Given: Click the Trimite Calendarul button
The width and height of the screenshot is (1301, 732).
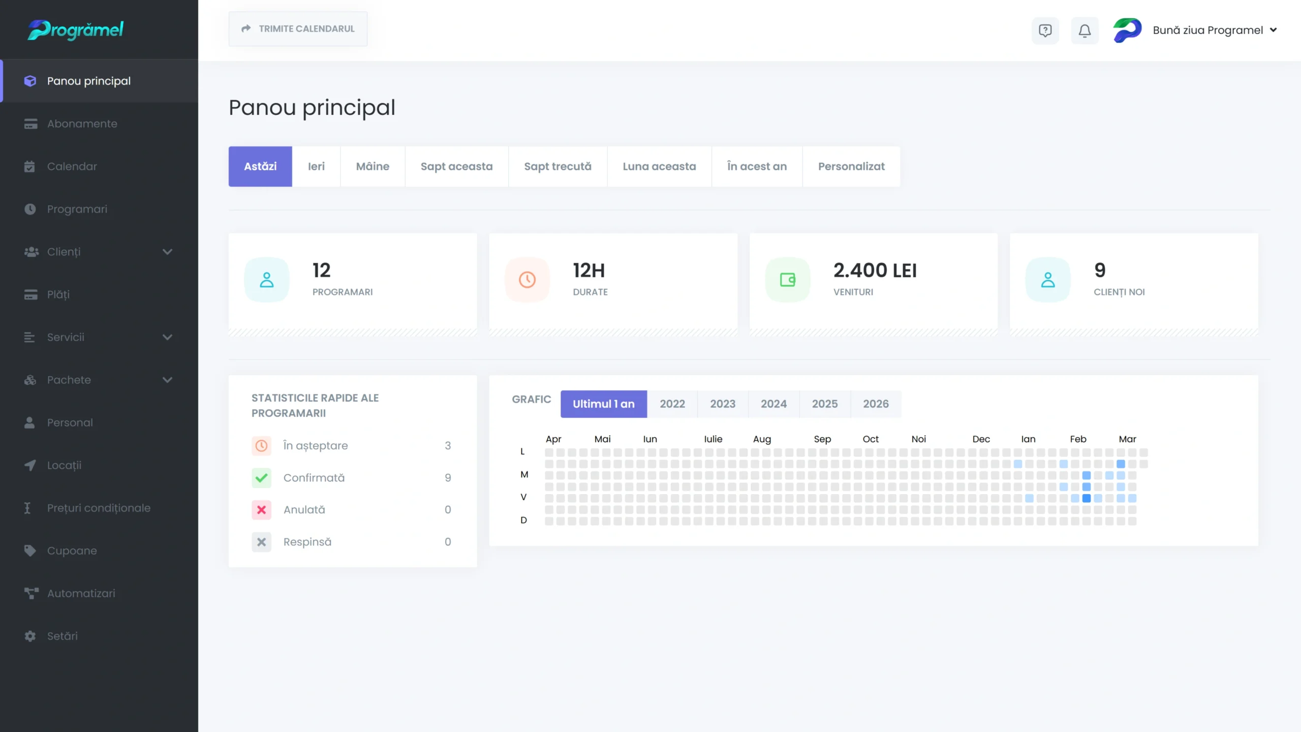Looking at the screenshot, I should tap(298, 29).
